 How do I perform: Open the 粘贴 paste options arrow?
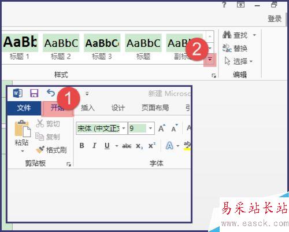click(x=23, y=151)
